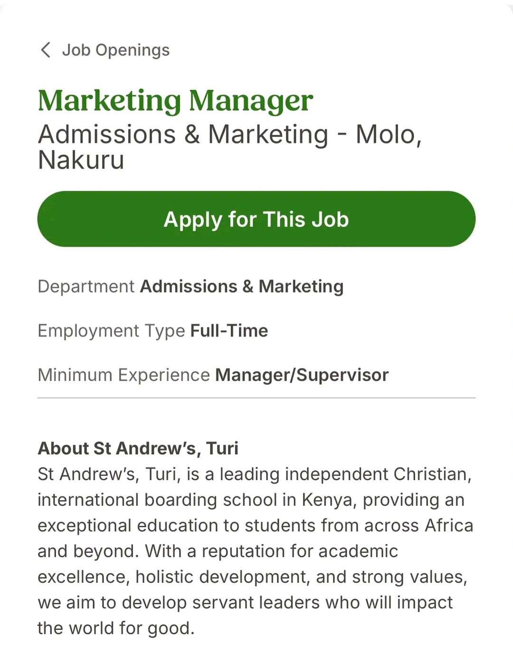Select the Department label text
This screenshot has width=513, height=659.
point(86,287)
